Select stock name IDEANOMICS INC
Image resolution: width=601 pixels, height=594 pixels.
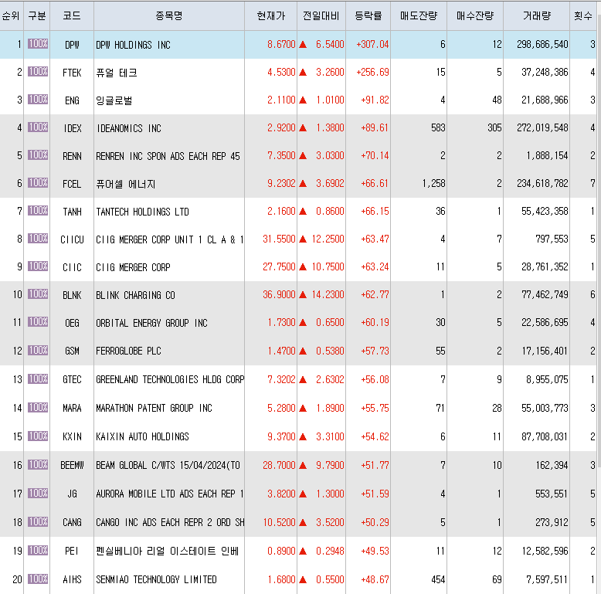128,128
